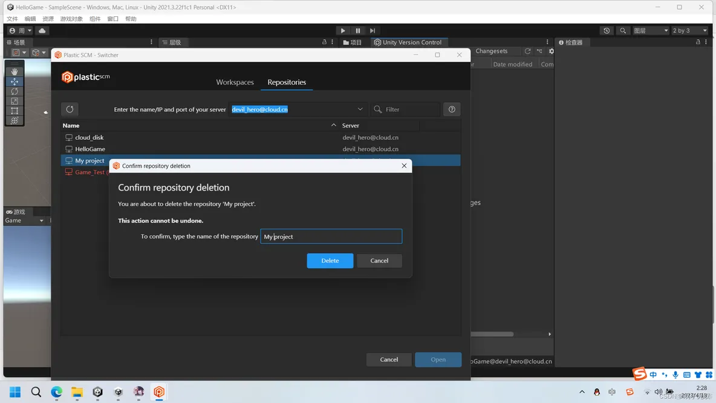
Task: Open Windows taskbar search
Action: (36, 392)
